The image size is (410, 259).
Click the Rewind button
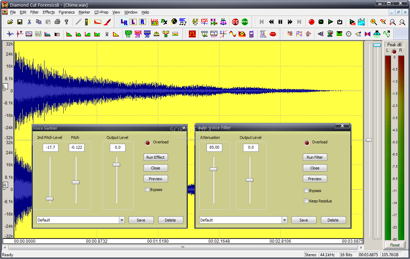tap(271, 22)
